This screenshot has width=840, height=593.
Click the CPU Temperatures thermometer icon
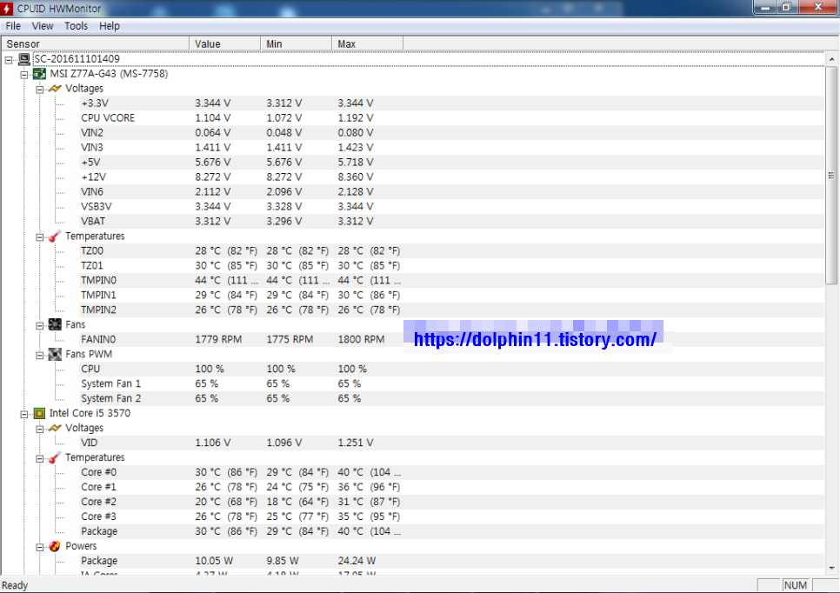tap(55, 457)
